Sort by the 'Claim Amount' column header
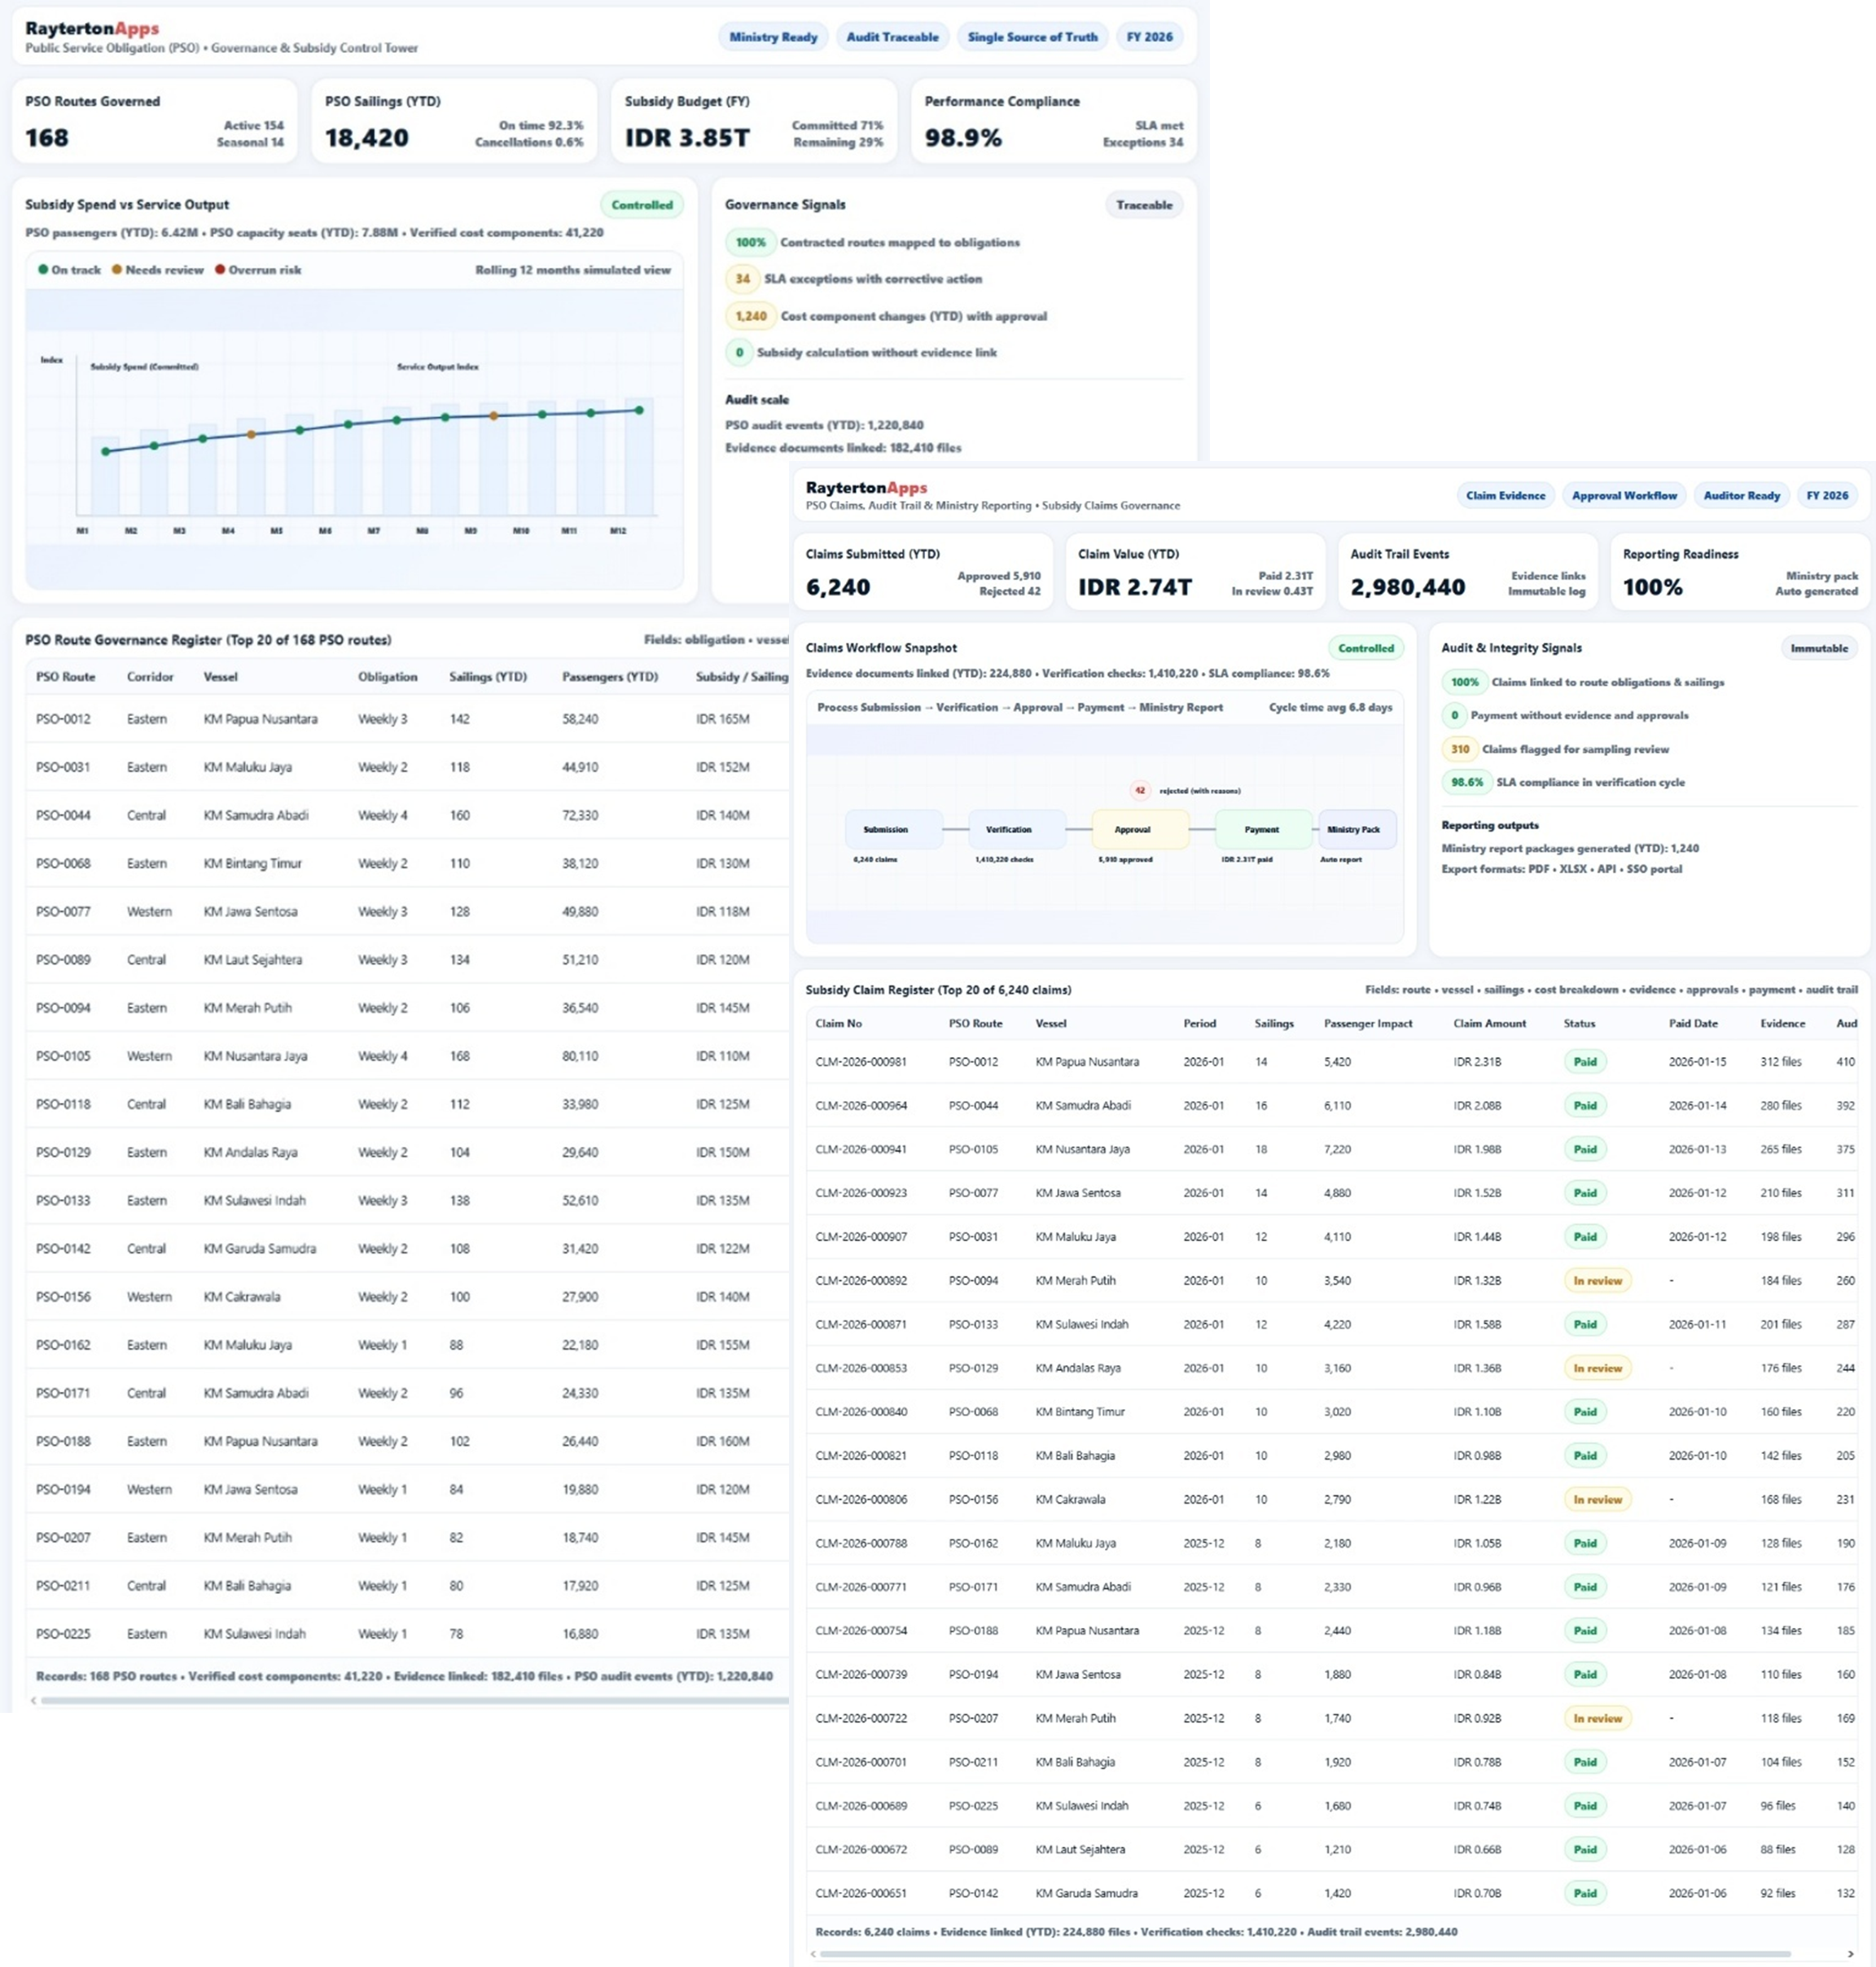This screenshot has height=1967, width=1876. (x=1489, y=1024)
